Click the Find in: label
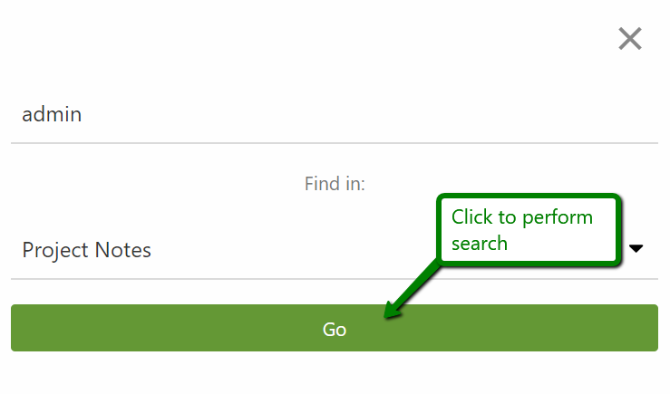670x394 pixels. click(335, 184)
